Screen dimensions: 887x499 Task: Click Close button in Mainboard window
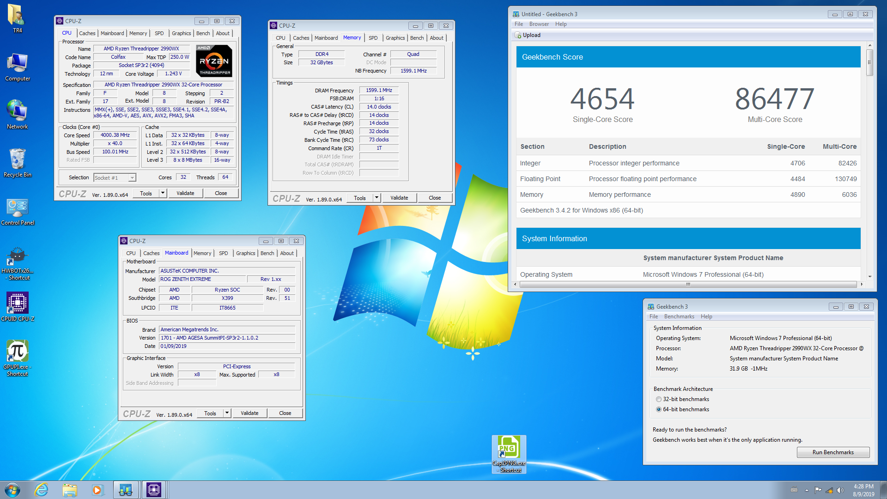tap(285, 413)
